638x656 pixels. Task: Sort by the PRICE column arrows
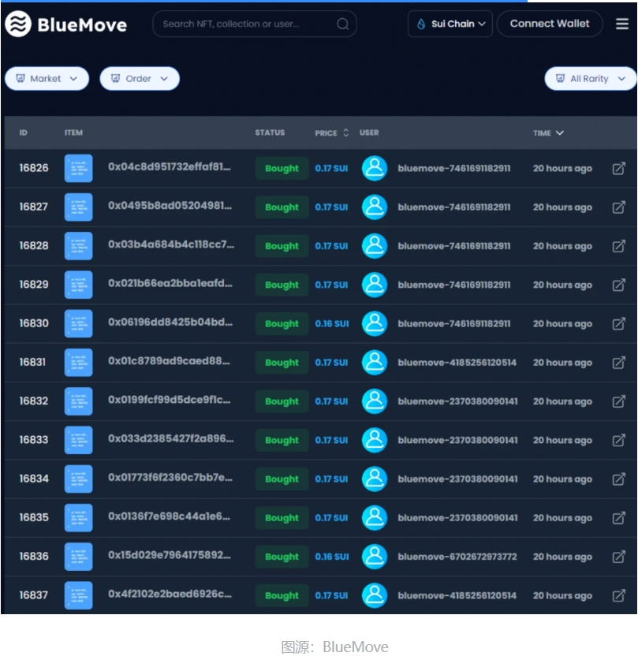345,132
